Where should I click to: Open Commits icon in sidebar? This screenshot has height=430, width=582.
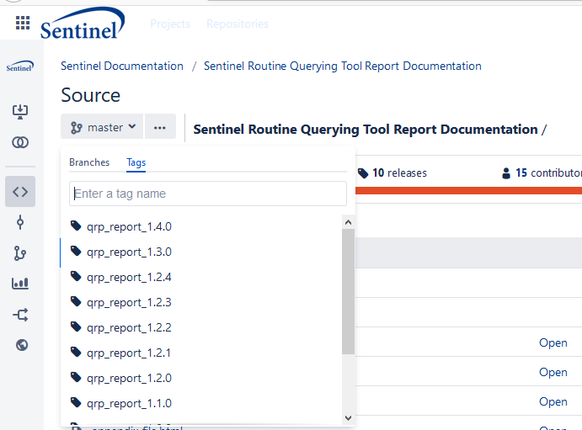click(20, 222)
